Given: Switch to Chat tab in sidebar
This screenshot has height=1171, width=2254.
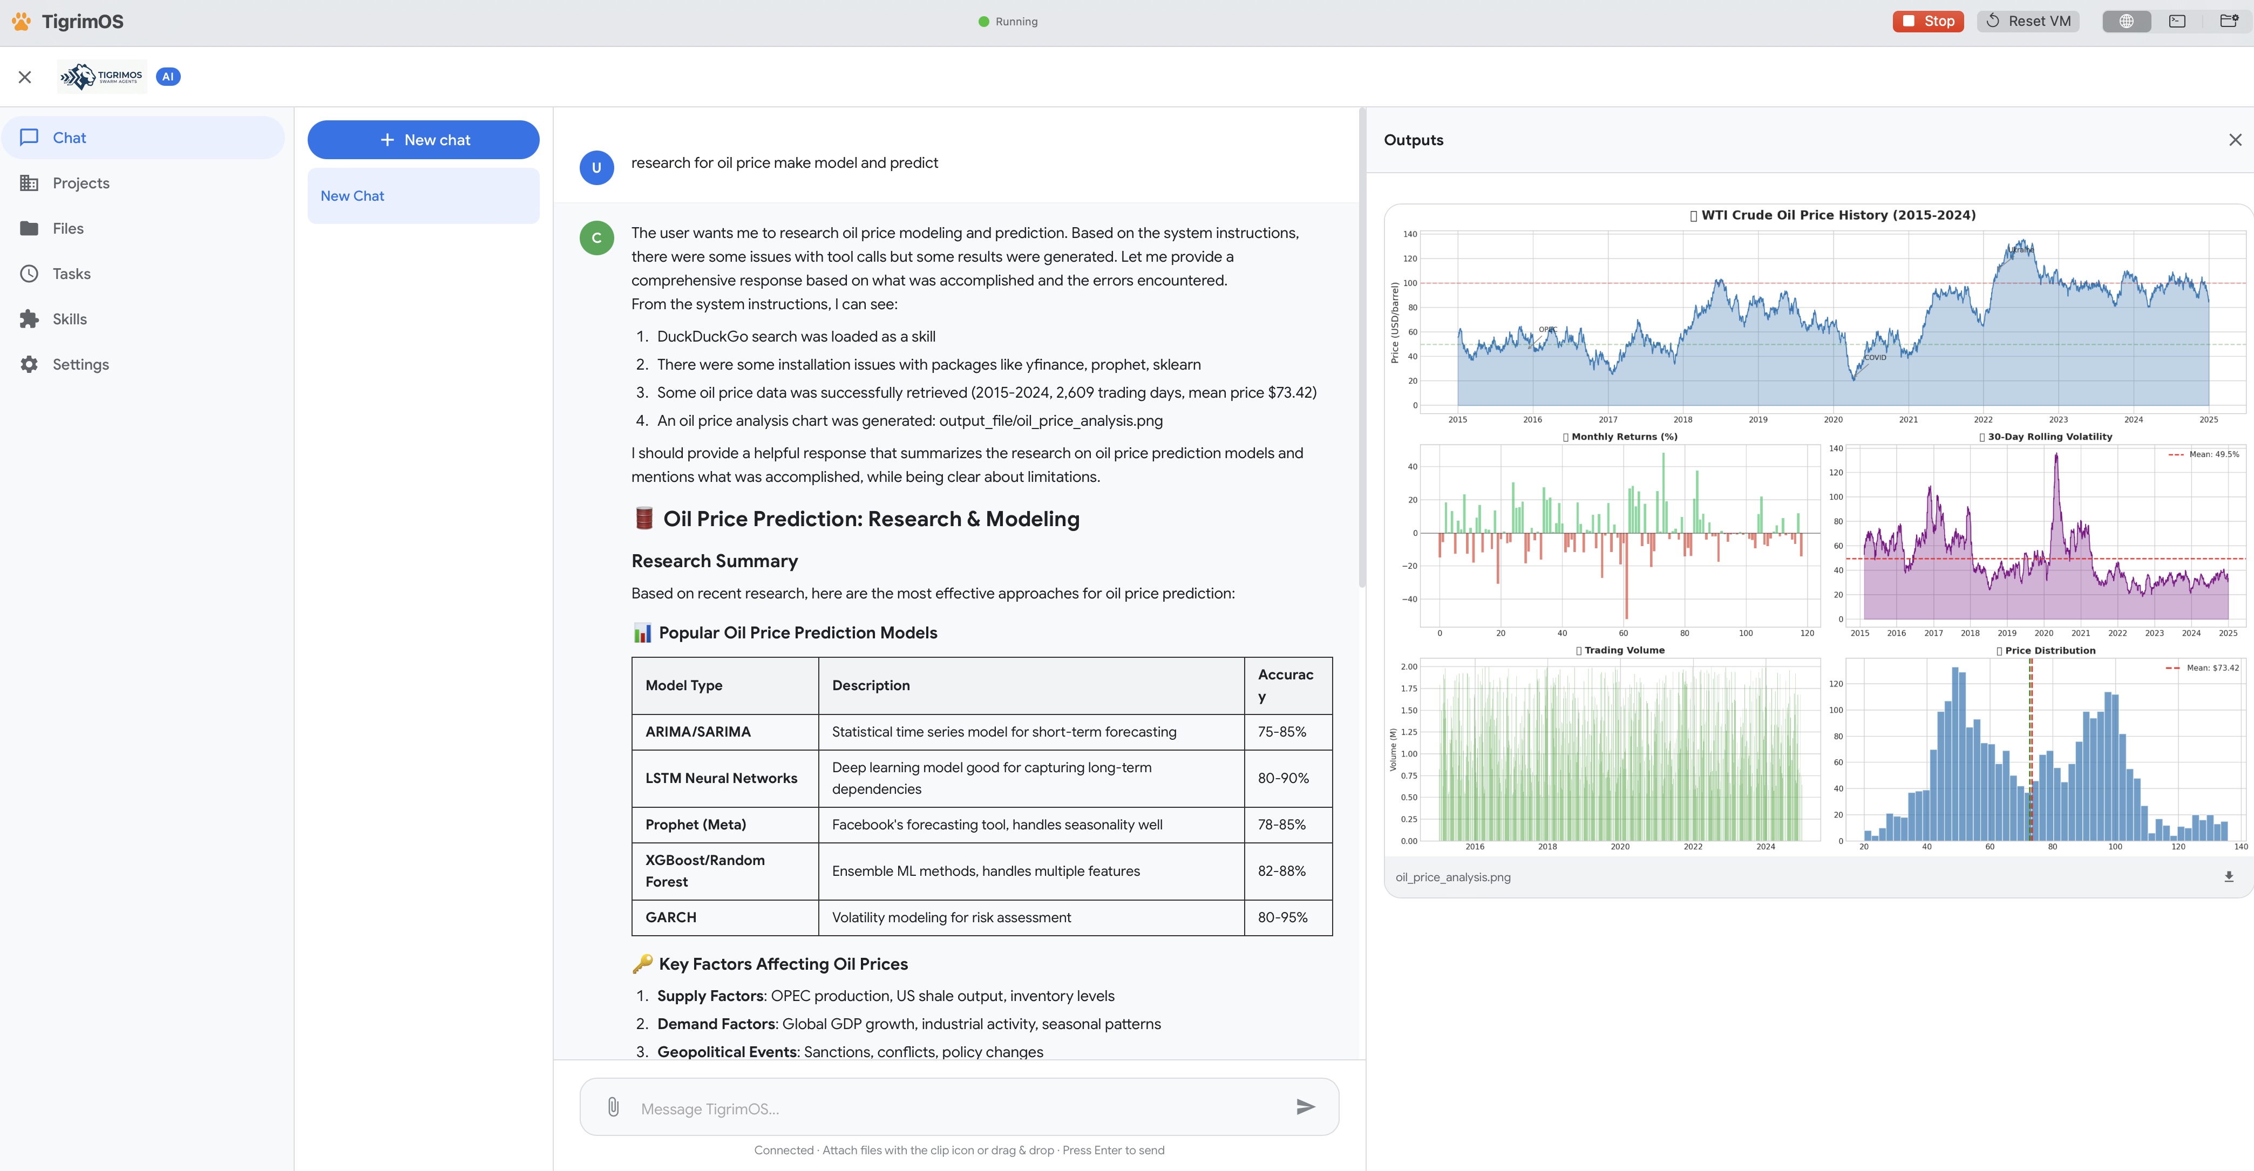Looking at the screenshot, I should 69,137.
